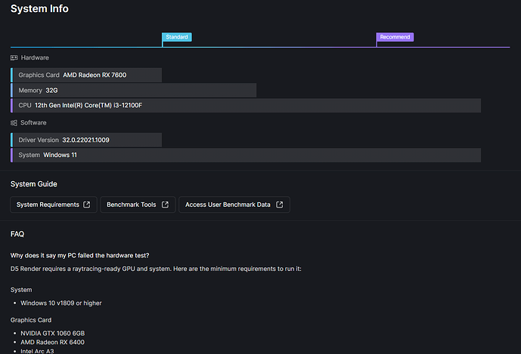Open Access User Benchmark Data
The height and width of the screenshot is (354, 521).
tap(234, 205)
